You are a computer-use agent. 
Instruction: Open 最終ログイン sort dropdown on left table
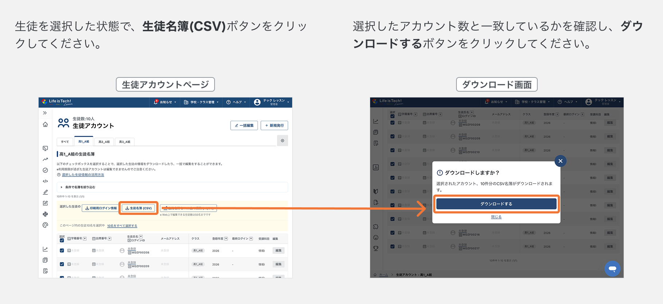point(251,239)
